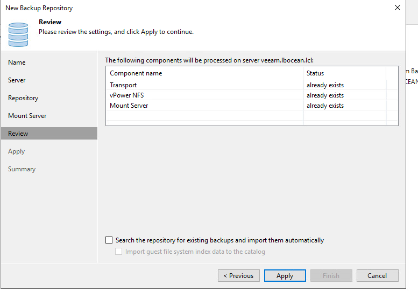Click the backup repository database icon
418x292 pixels.
tap(18, 33)
